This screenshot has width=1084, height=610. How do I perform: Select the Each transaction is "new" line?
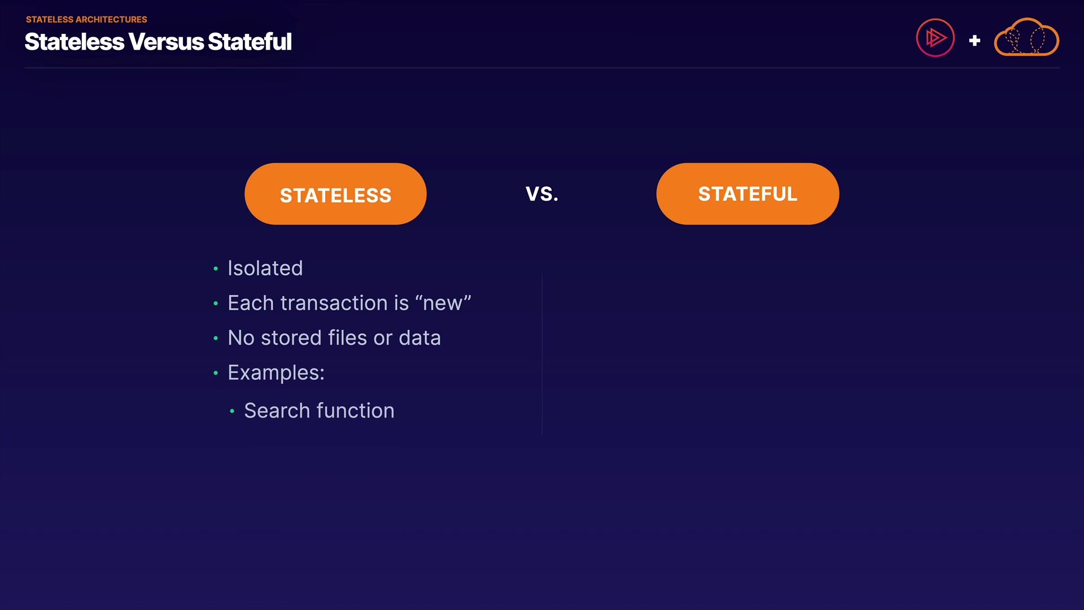click(349, 303)
